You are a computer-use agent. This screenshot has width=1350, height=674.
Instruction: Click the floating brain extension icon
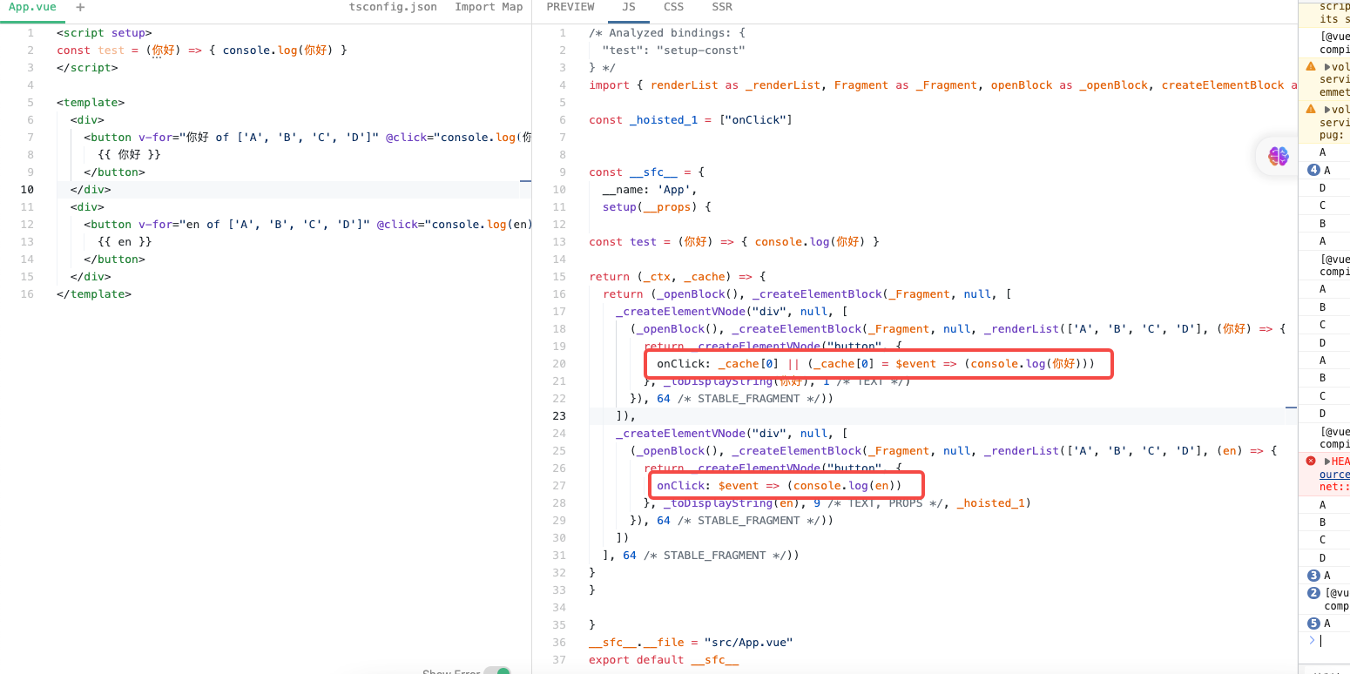[x=1277, y=156]
